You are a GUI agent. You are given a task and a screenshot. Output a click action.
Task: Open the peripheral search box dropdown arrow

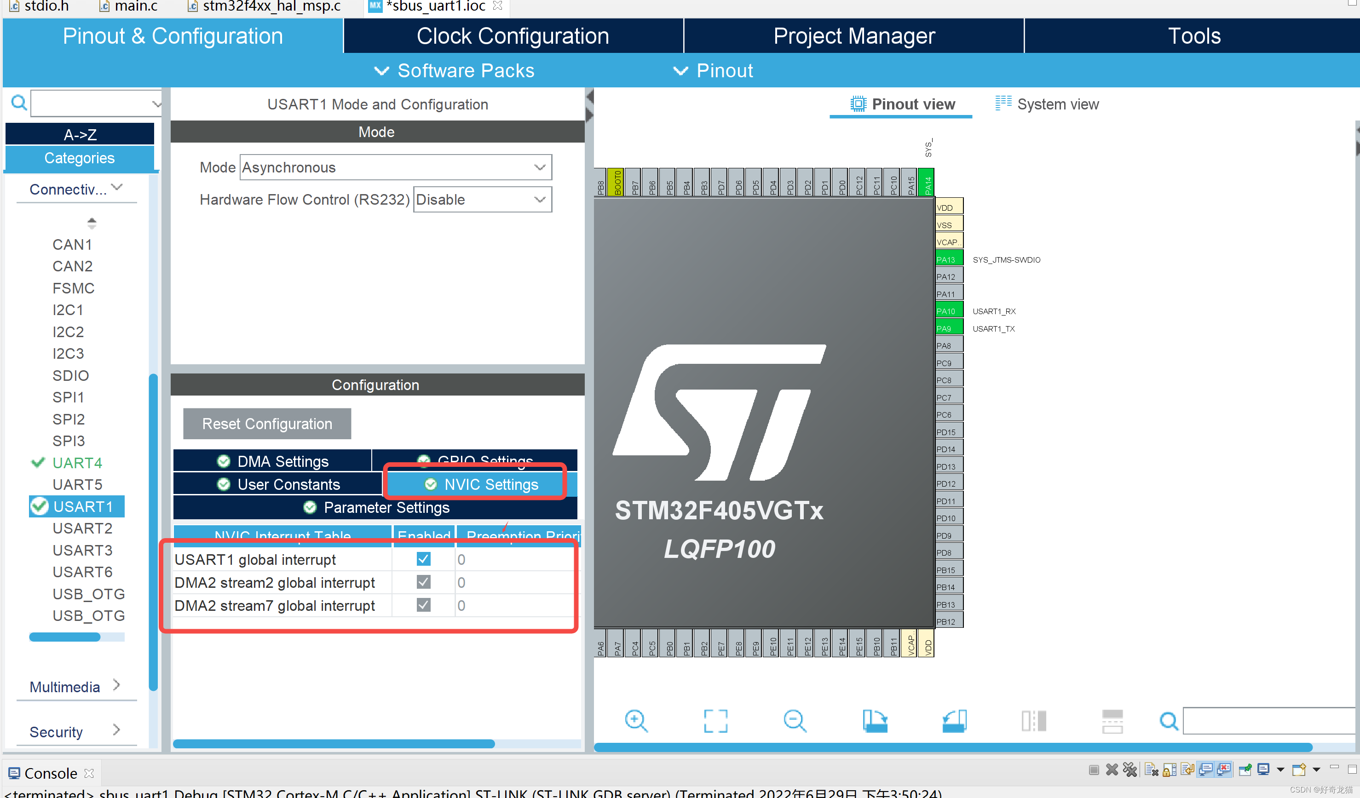156,103
